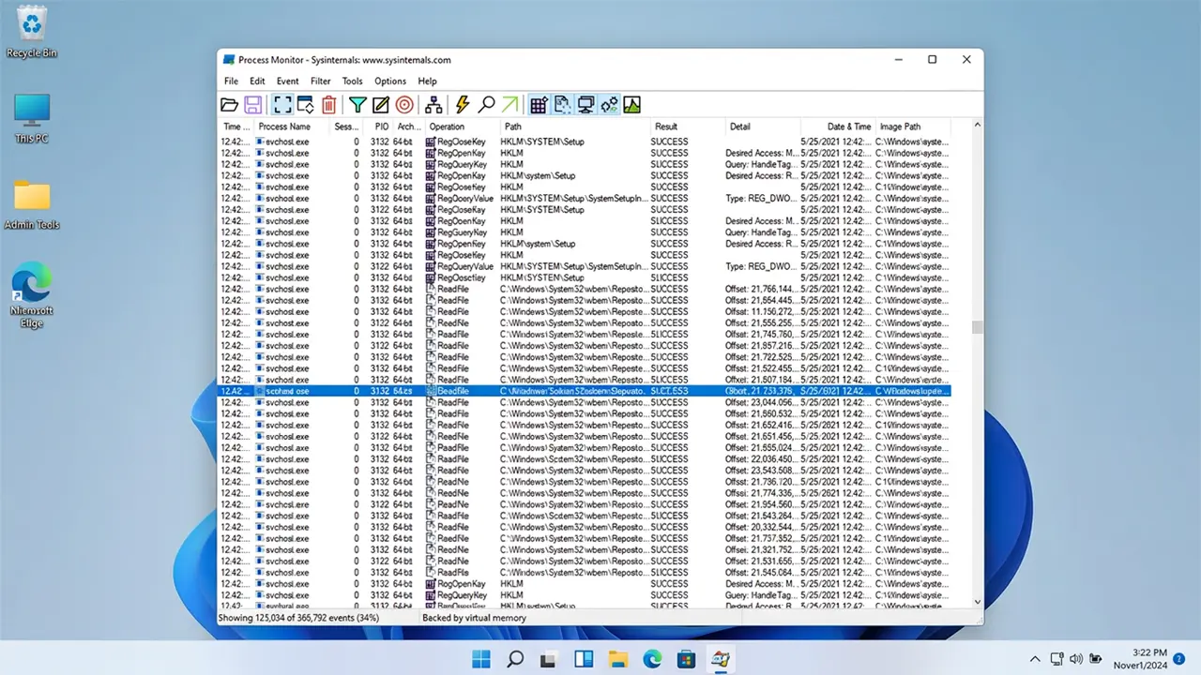Select the highlighted blue ReadFile row
The image size is (1201, 675).
(x=585, y=391)
